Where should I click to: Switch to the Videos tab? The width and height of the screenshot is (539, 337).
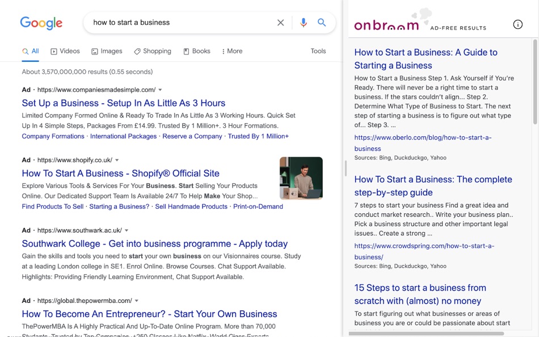pyautogui.click(x=65, y=51)
